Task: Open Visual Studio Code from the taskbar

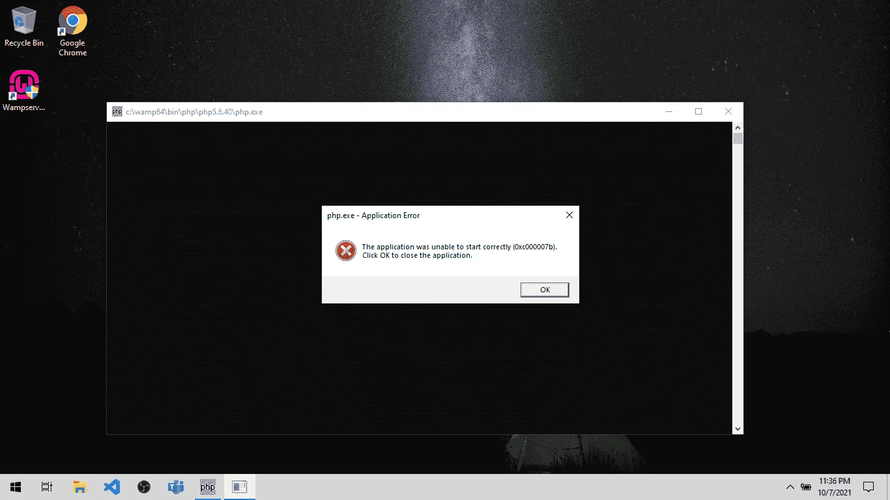Action: [112, 487]
